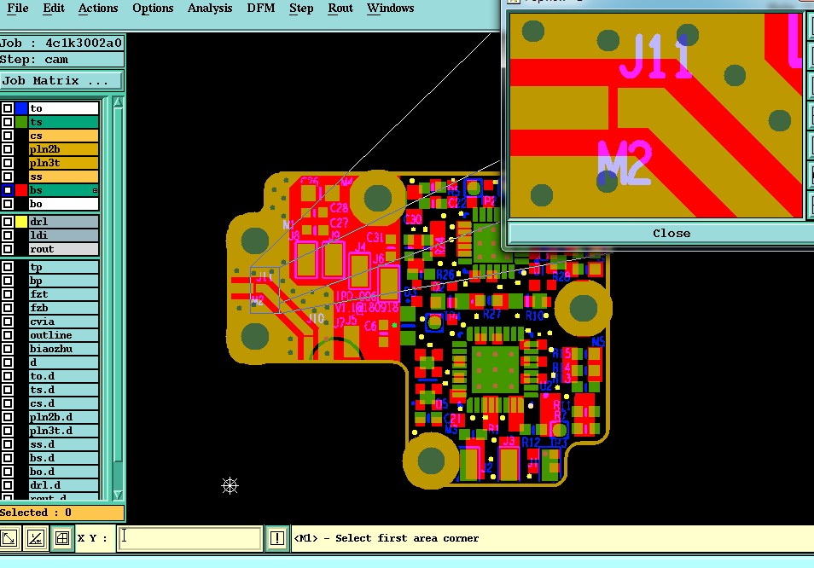Select the 'bo.d' layer name

tap(63, 472)
